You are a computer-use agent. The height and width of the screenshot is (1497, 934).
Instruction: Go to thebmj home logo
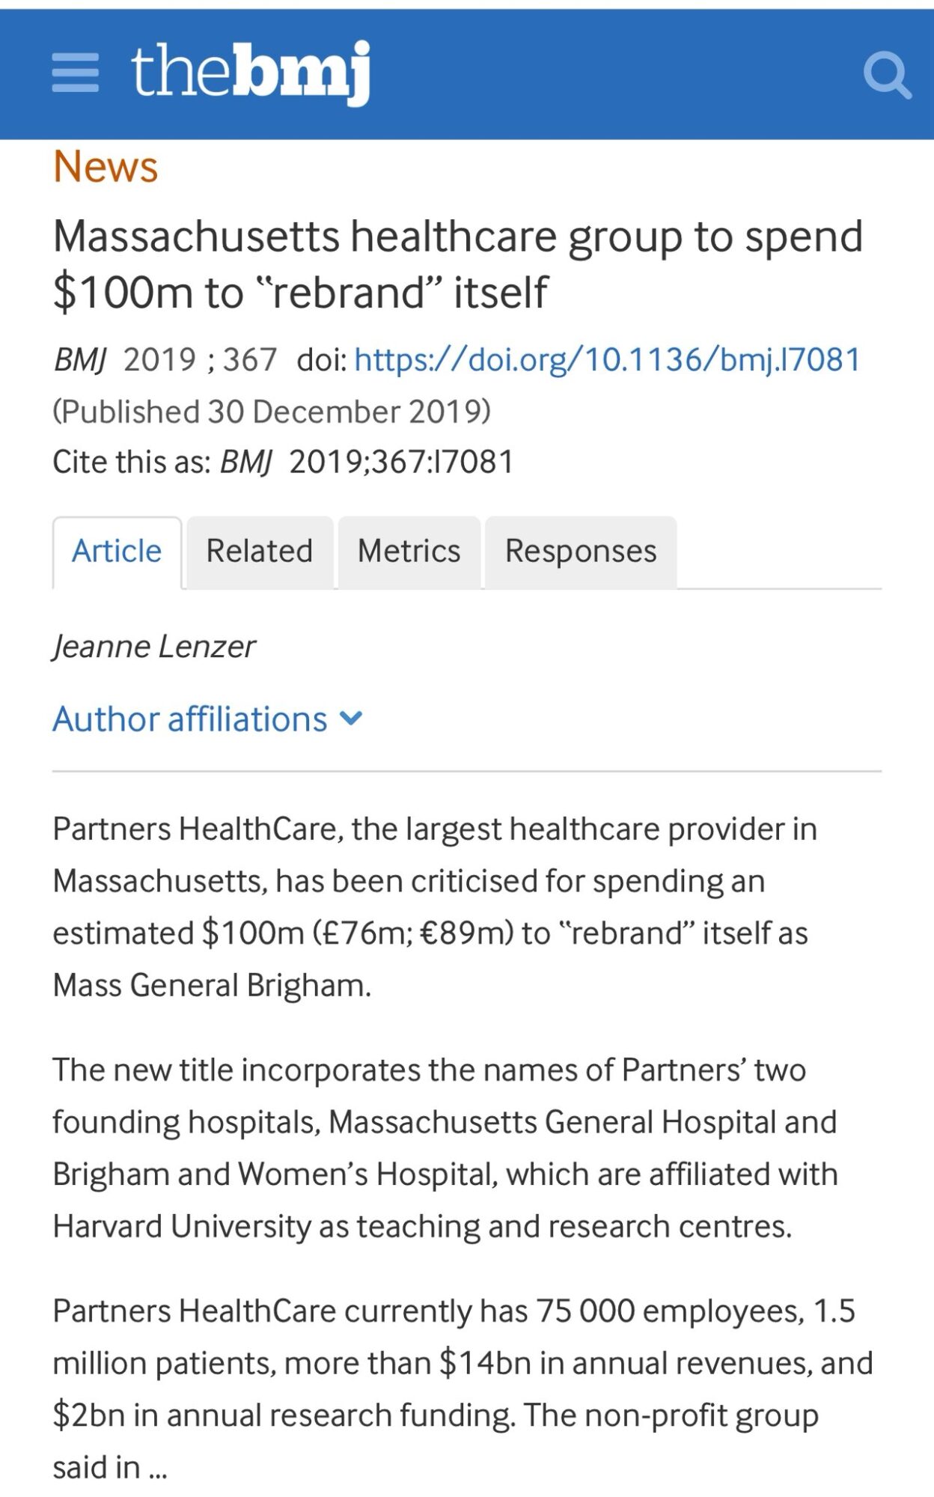tap(251, 72)
